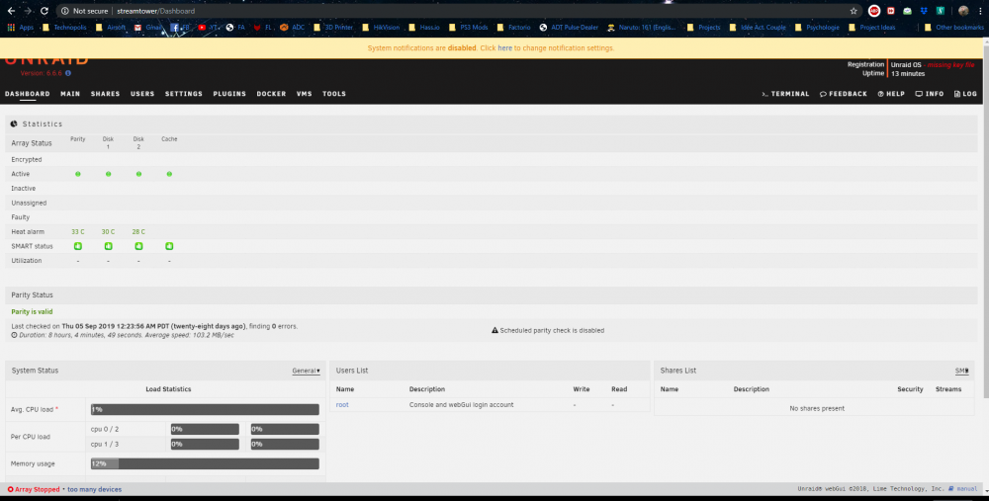Image resolution: width=989 pixels, height=501 pixels.
Task: Click the Cache SMART status thumbs-up icon
Action: tap(169, 246)
